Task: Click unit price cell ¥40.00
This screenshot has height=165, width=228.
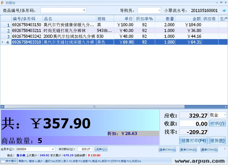Action: (124, 31)
